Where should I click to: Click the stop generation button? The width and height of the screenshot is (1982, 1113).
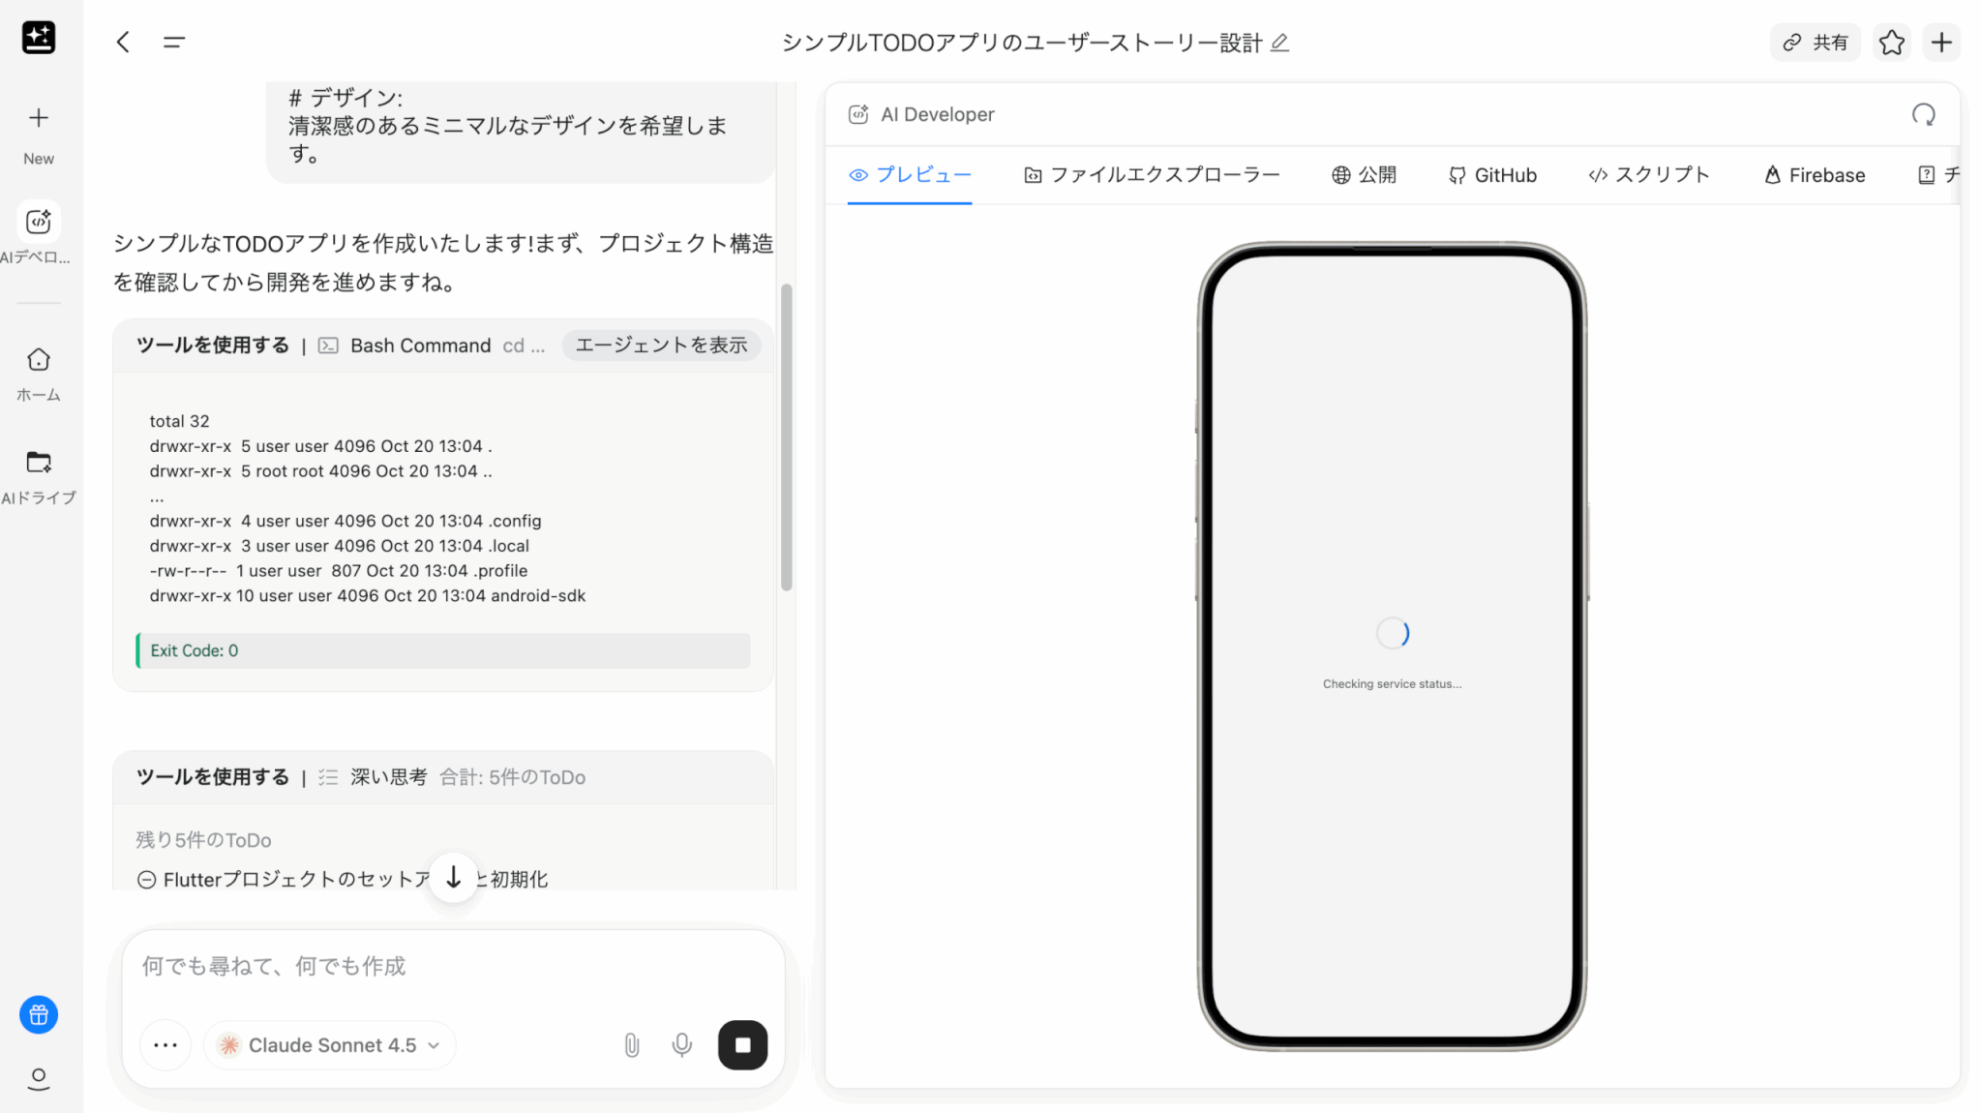[x=742, y=1045]
